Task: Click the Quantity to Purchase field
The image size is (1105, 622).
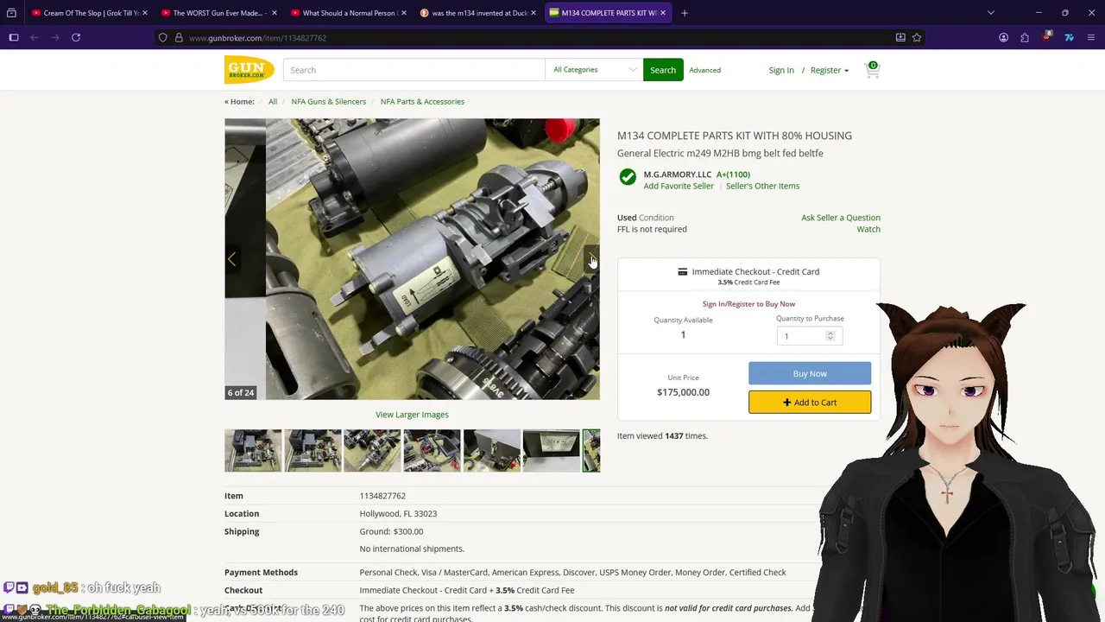Action: point(810,336)
